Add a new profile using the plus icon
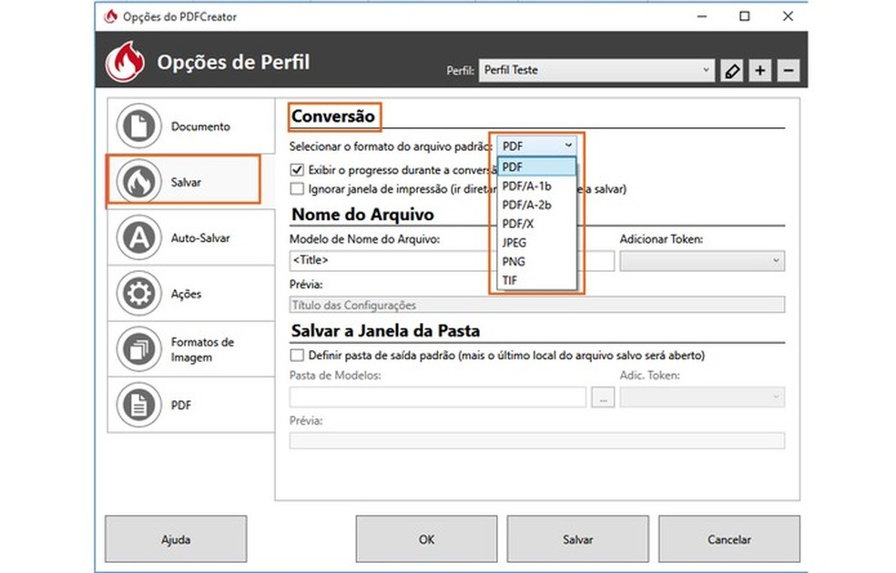Viewport: 896px width, 573px height. click(x=759, y=70)
